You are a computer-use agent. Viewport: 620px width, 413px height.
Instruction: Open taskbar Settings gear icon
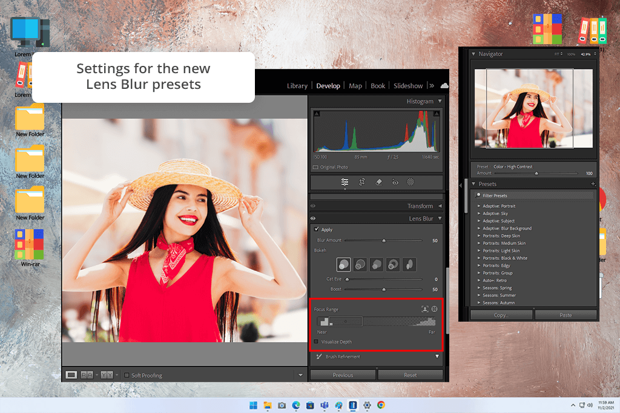click(367, 405)
